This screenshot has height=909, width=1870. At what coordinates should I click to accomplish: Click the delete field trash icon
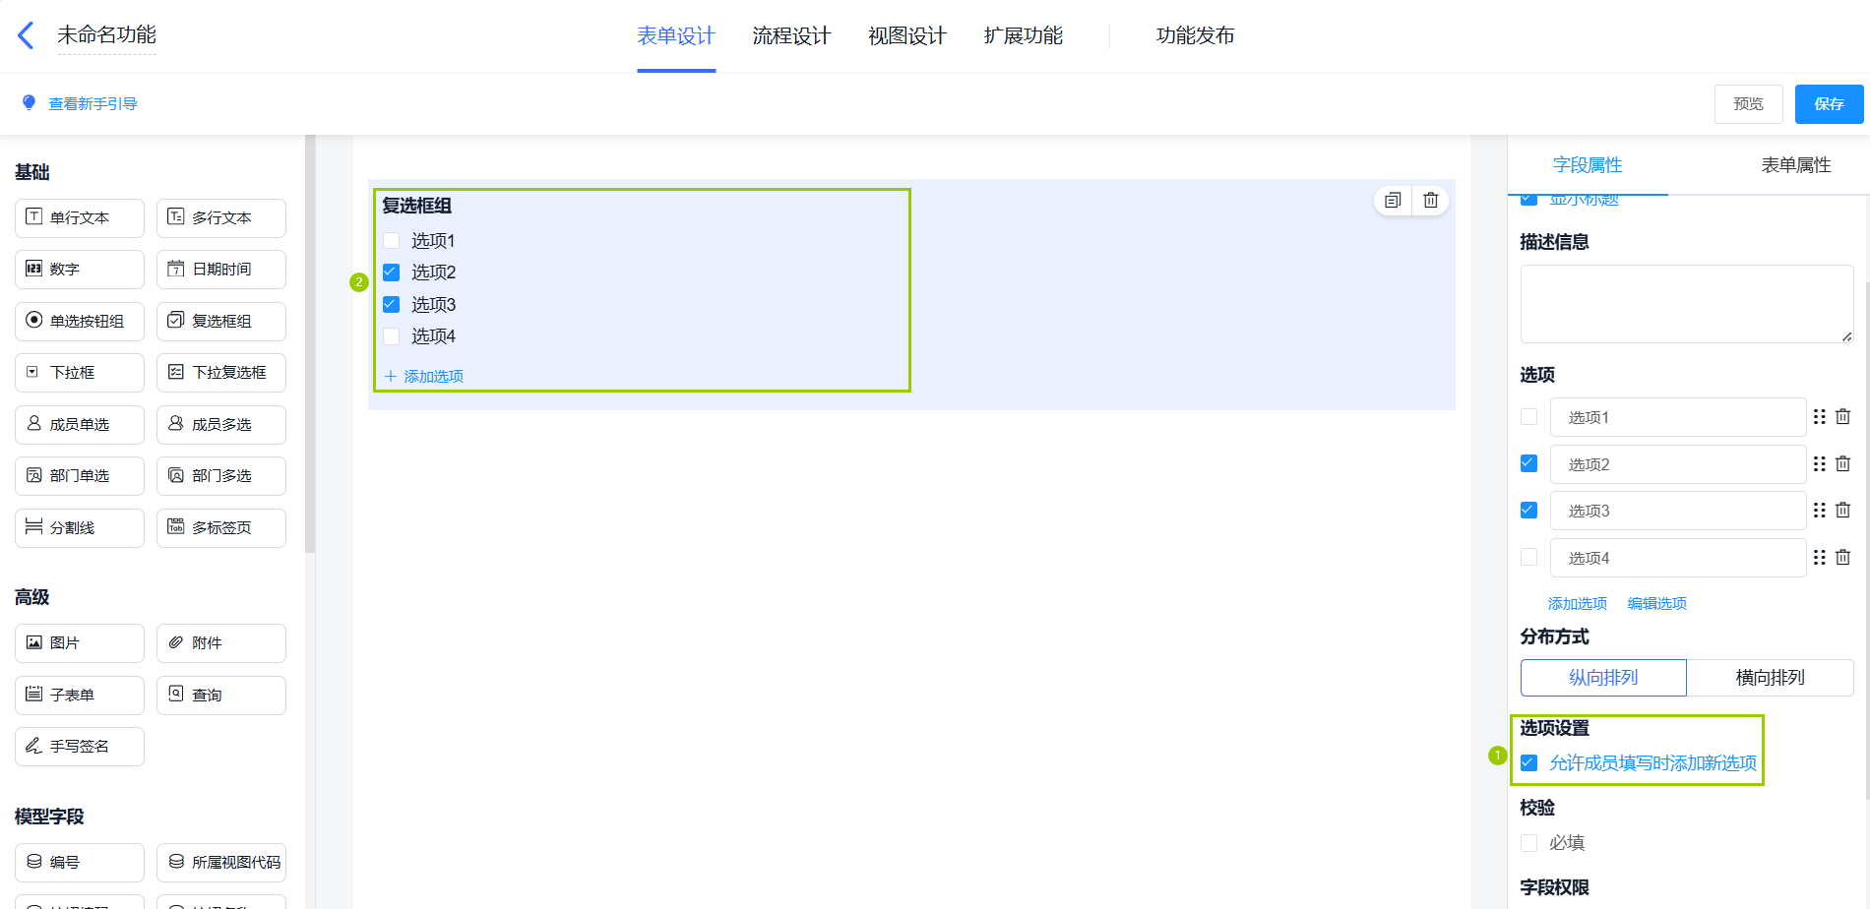pos(1431,201)
